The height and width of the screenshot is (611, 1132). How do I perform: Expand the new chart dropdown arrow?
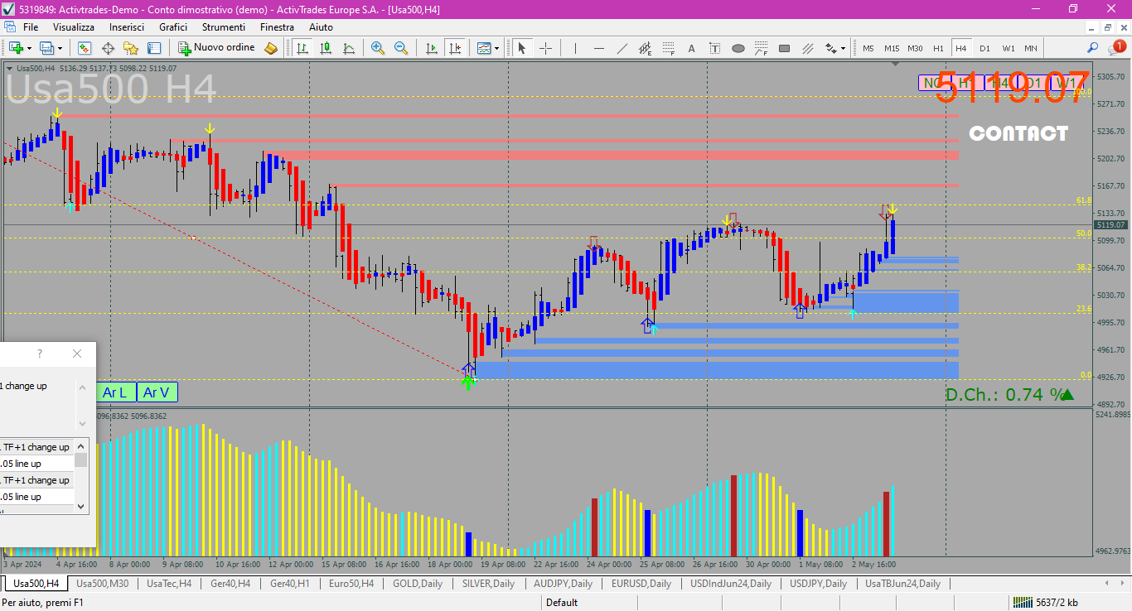coord(30,48)
